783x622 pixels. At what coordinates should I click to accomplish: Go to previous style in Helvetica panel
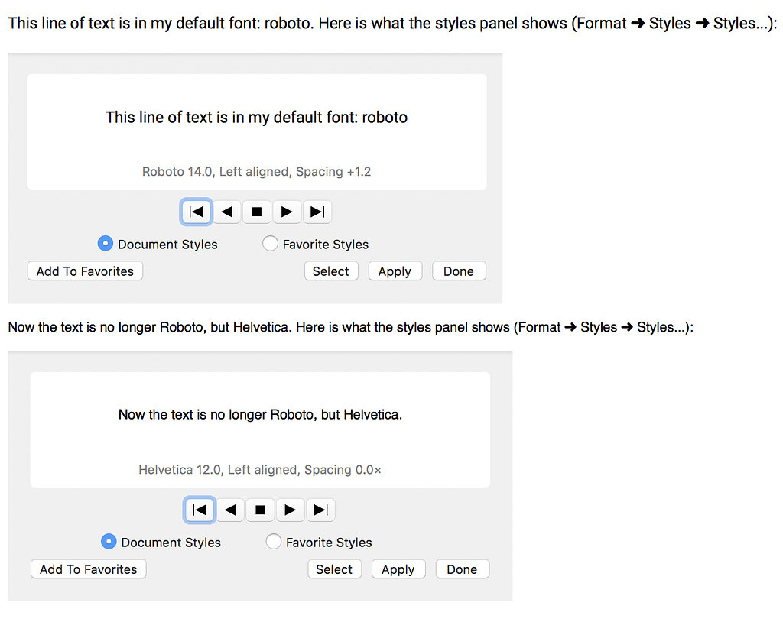pos(229,510)
